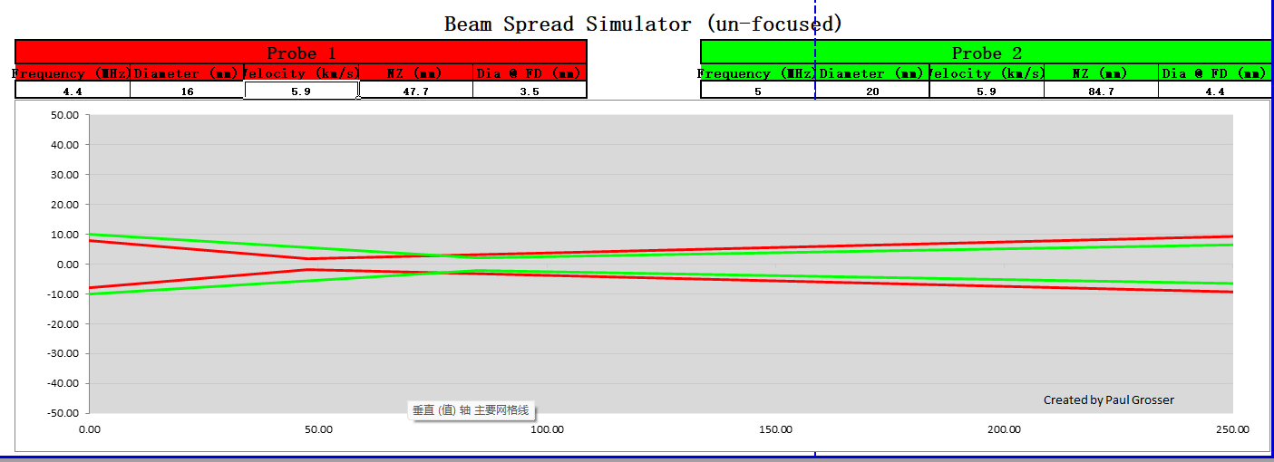Select the 50.00 label on vertical axis

(x=64, y=115)
